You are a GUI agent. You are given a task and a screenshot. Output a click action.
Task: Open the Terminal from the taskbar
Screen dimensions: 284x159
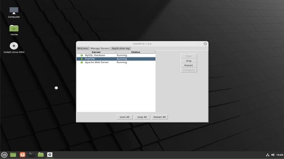[32, 155]
